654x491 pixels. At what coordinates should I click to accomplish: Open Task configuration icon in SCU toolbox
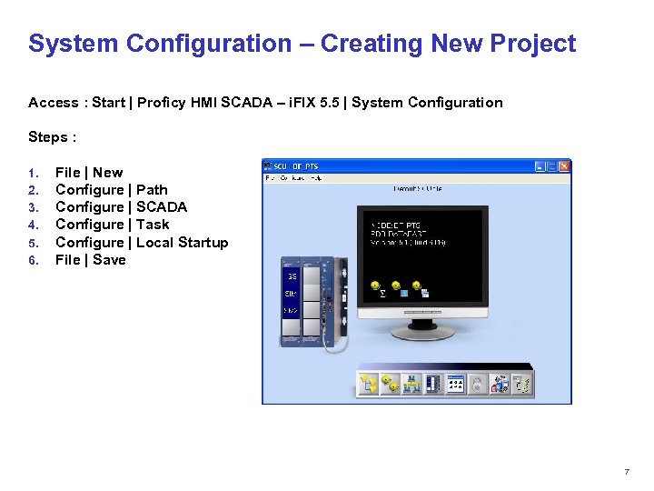[x=455, y=384]
